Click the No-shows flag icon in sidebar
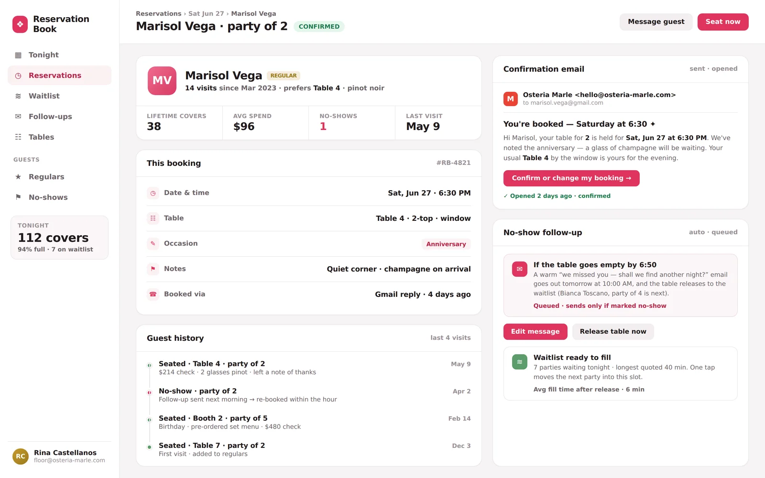This screenshot has width=765, height=478. (x=18, y=197)
